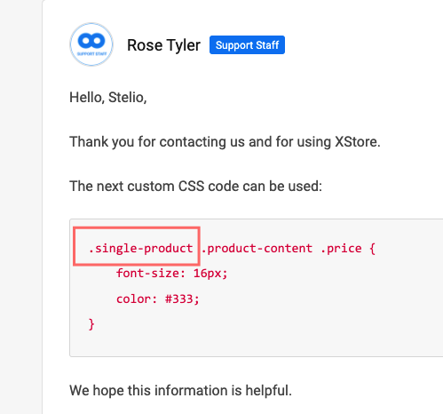Image resolution: width=443 pixels, height=414 pixels.
Task: Open the Rose Tyler author name
Action: tap(163, 45)
